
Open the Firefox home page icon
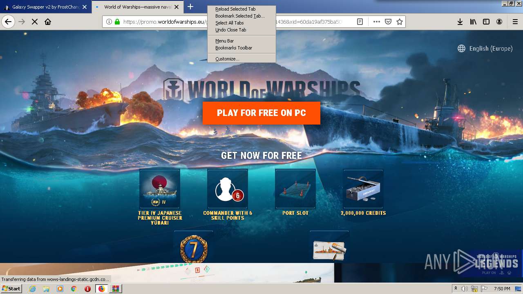pos(48,22)
